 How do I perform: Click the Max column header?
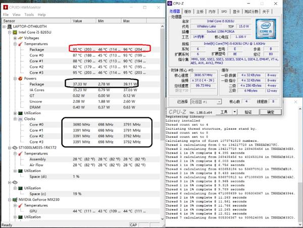click(134, 21)
